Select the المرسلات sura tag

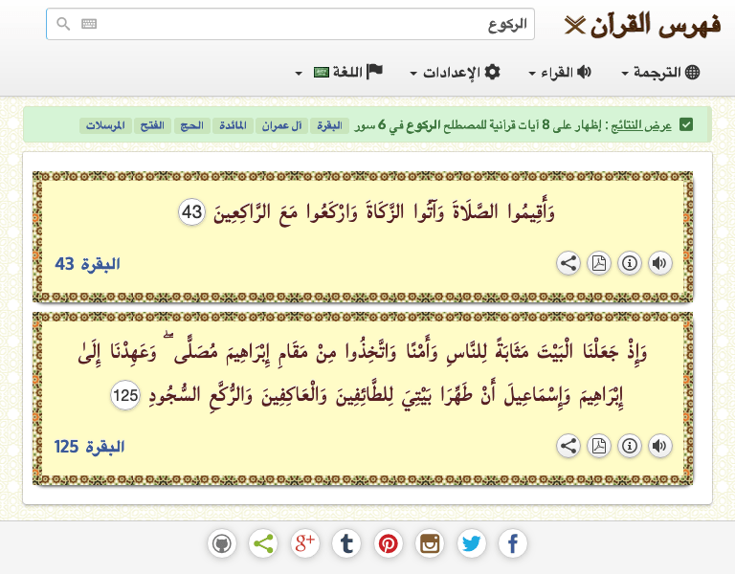pos(105,125)
